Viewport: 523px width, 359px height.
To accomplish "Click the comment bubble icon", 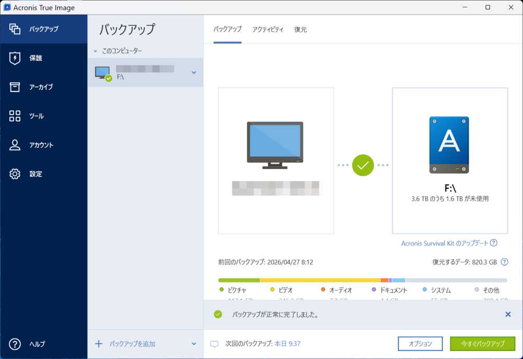I will click(214, 344).
